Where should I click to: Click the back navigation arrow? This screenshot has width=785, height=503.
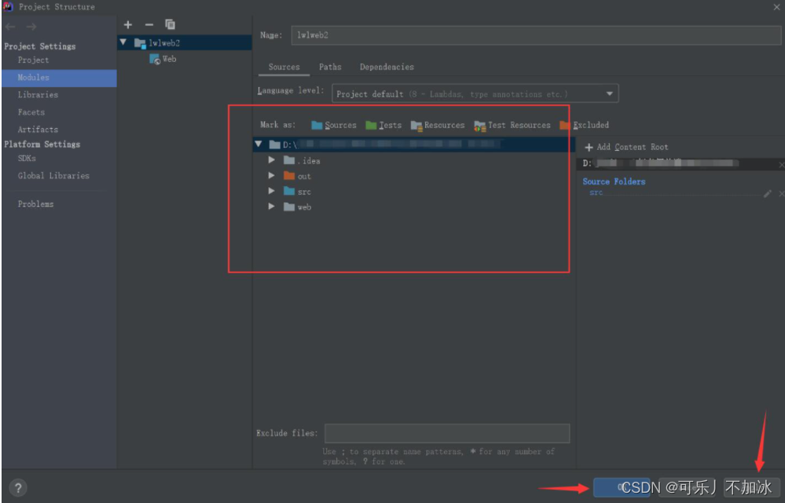point(10,27)
